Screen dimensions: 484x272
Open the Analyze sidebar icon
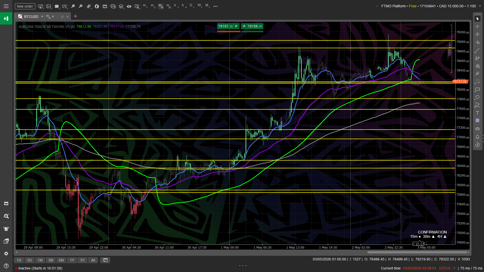[6, 216]
